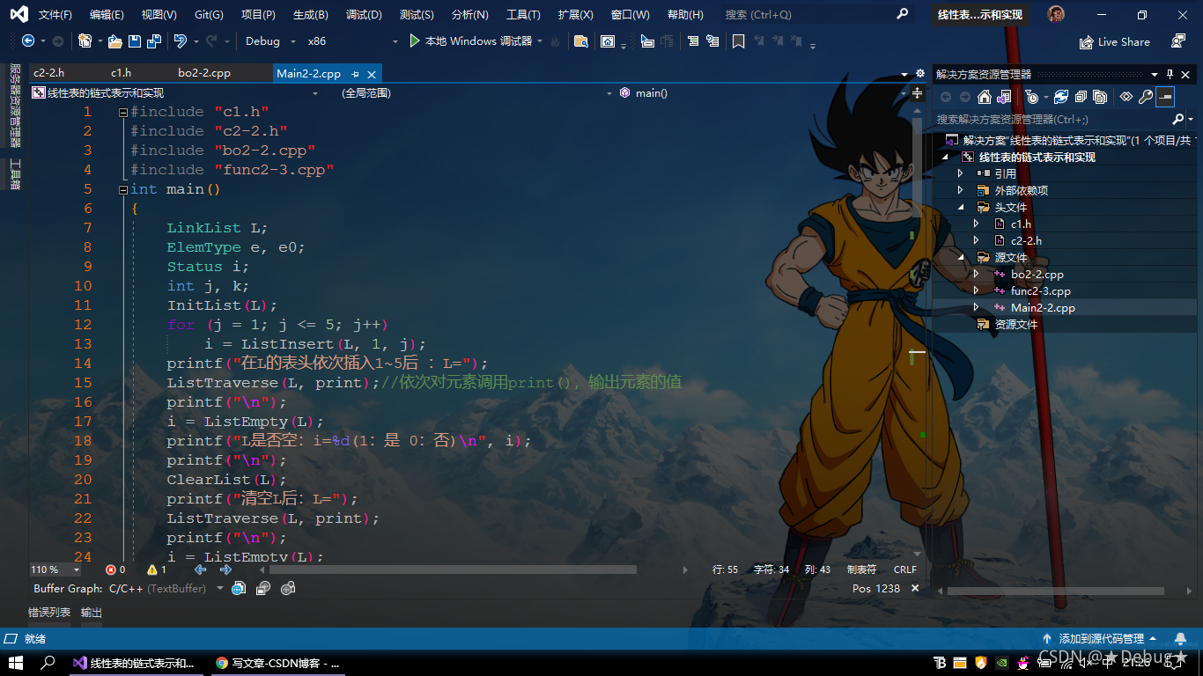Open the 工具(T) menu
This screenshot has height=676, width=1203.
coord(523,15)
